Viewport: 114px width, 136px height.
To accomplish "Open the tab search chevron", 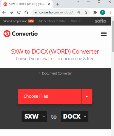I will tap(78, 2).
